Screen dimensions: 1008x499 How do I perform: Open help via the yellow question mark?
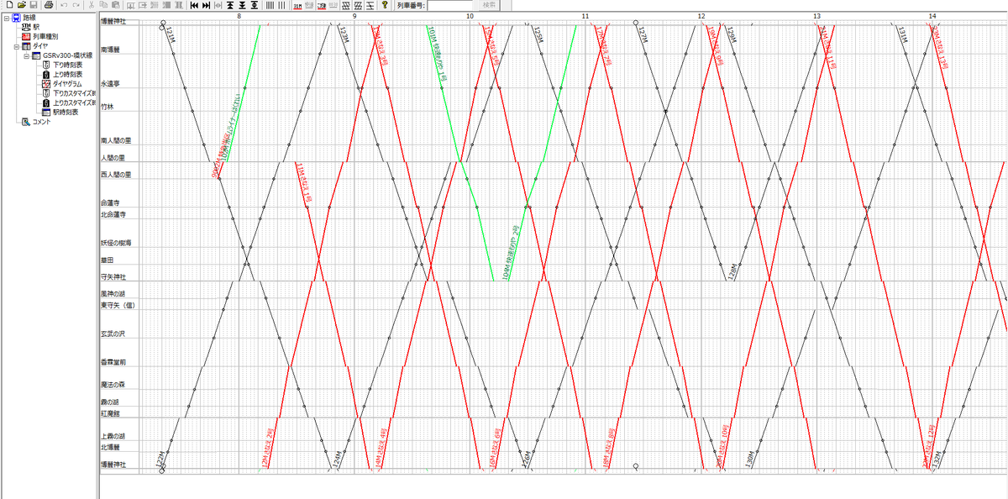(384, 5)
